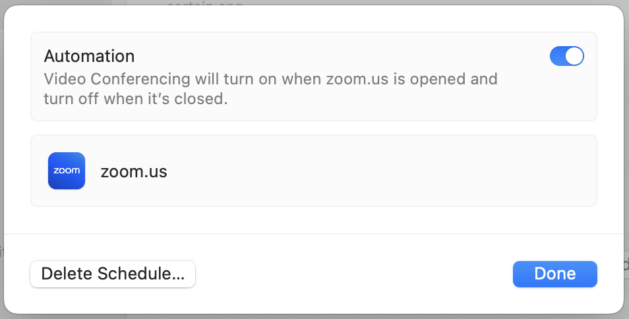
Task: Click the Done button
Action: pos(554,274)
